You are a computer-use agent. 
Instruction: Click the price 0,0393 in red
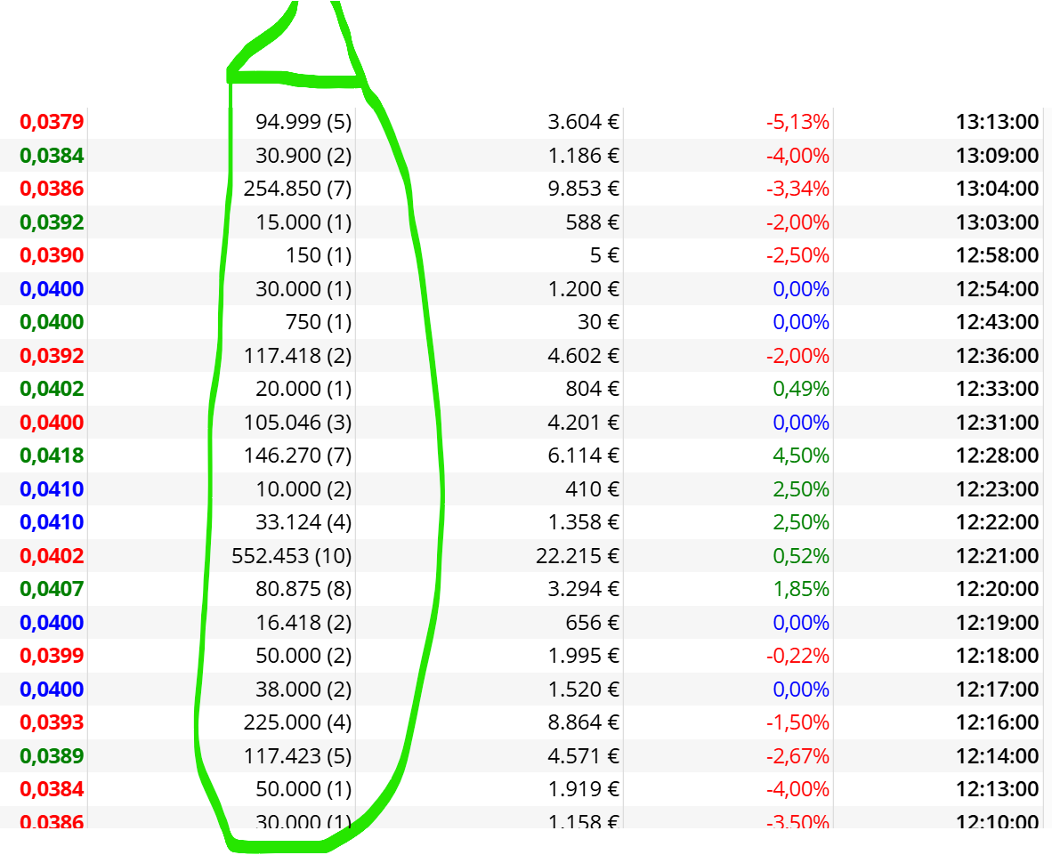52,723
